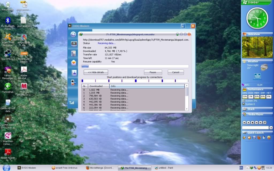Click the Downloaded column header
The width and height of the screenshot is (274, 171).
click(x=98, y=86)
